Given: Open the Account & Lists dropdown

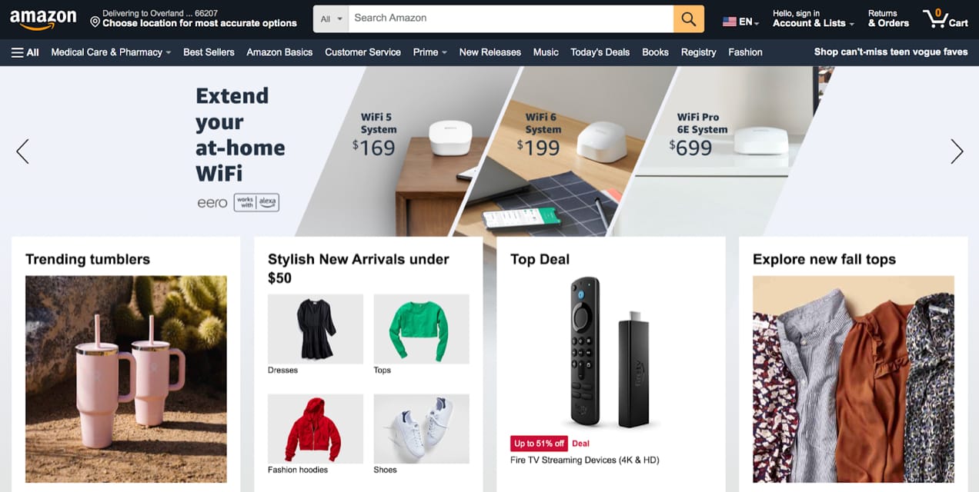Looking at the screenshot, I should click(814, 18).
